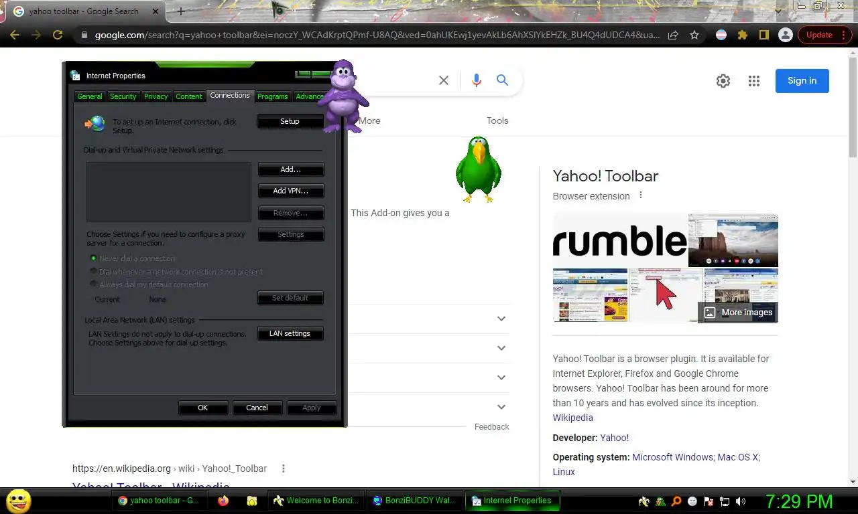Screen dimensions: 858x514
Task: Open the Wikipedia link in knowledge panel
Action: (x=573, y=418)
